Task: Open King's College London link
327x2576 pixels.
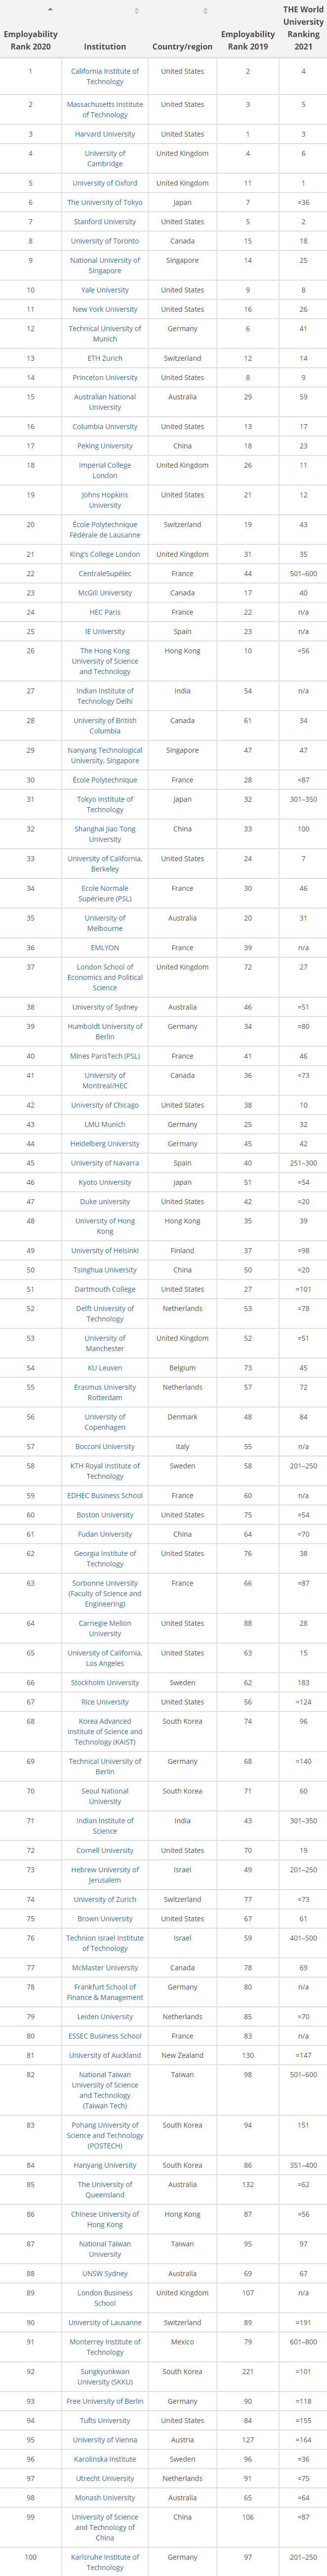Action: coord(105,554)
